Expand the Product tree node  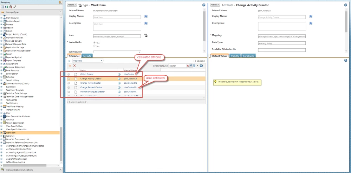pyautogui.click(x=1, y=28)
